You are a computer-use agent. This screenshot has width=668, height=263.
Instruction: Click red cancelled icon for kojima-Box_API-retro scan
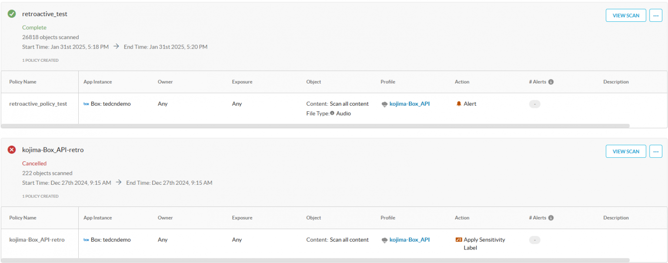pos(12,150)
